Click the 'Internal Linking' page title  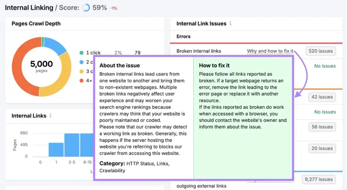(x=29, y=8)
